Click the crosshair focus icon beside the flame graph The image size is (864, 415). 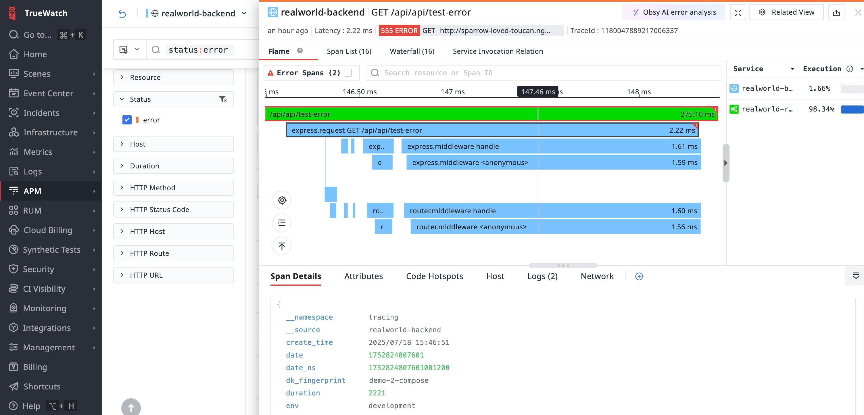pos(282,200)
